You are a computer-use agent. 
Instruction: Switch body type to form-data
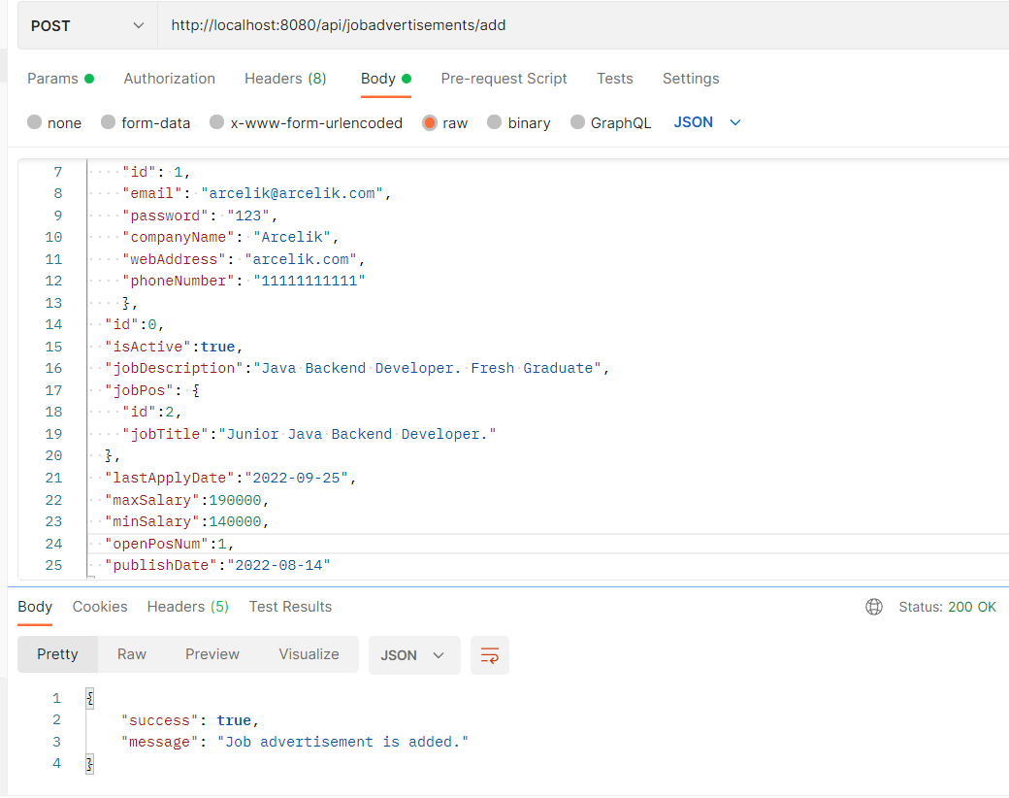[146, 122]
